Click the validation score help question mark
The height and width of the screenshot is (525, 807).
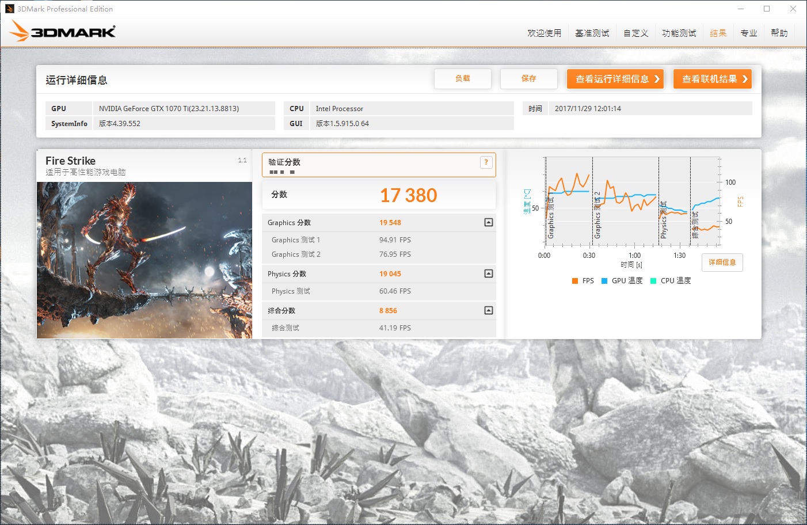pos(486,162)
